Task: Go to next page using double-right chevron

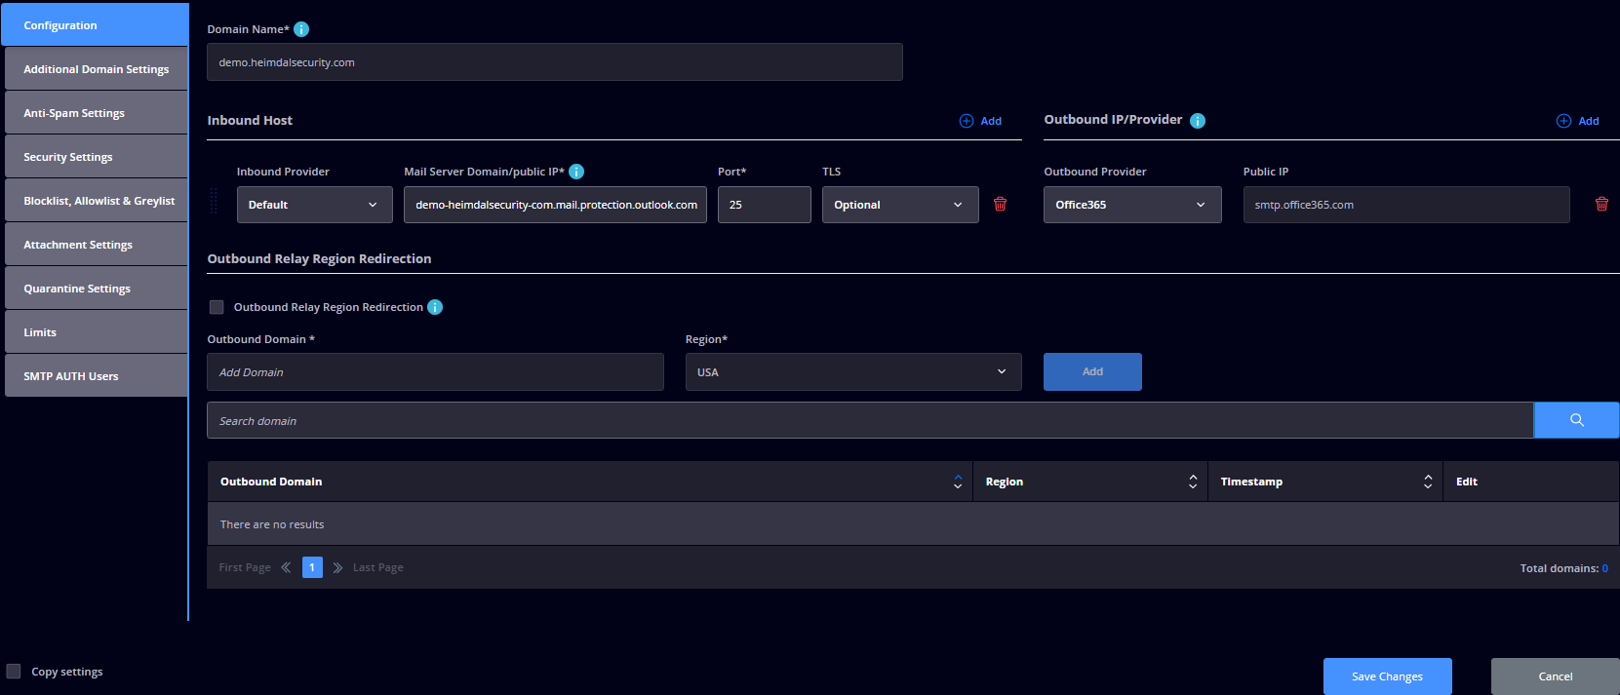Action: click(x=337, y=567)
